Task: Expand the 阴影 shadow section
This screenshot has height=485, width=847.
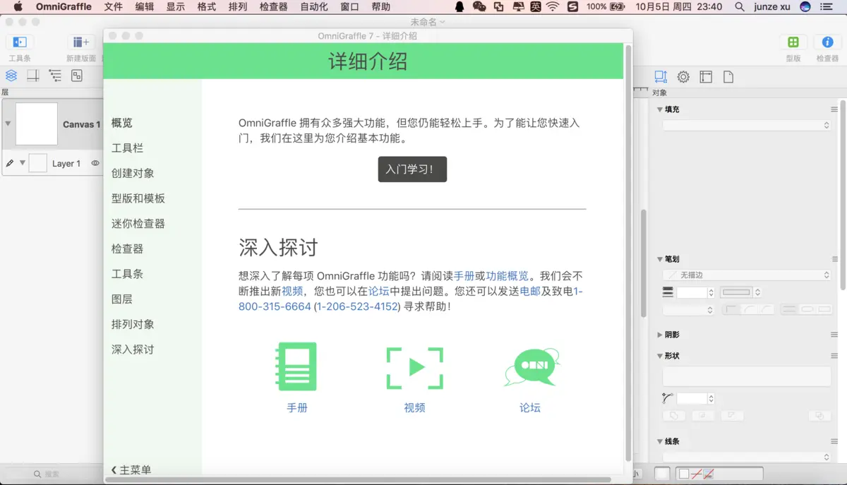Action: tap(660, 335)
